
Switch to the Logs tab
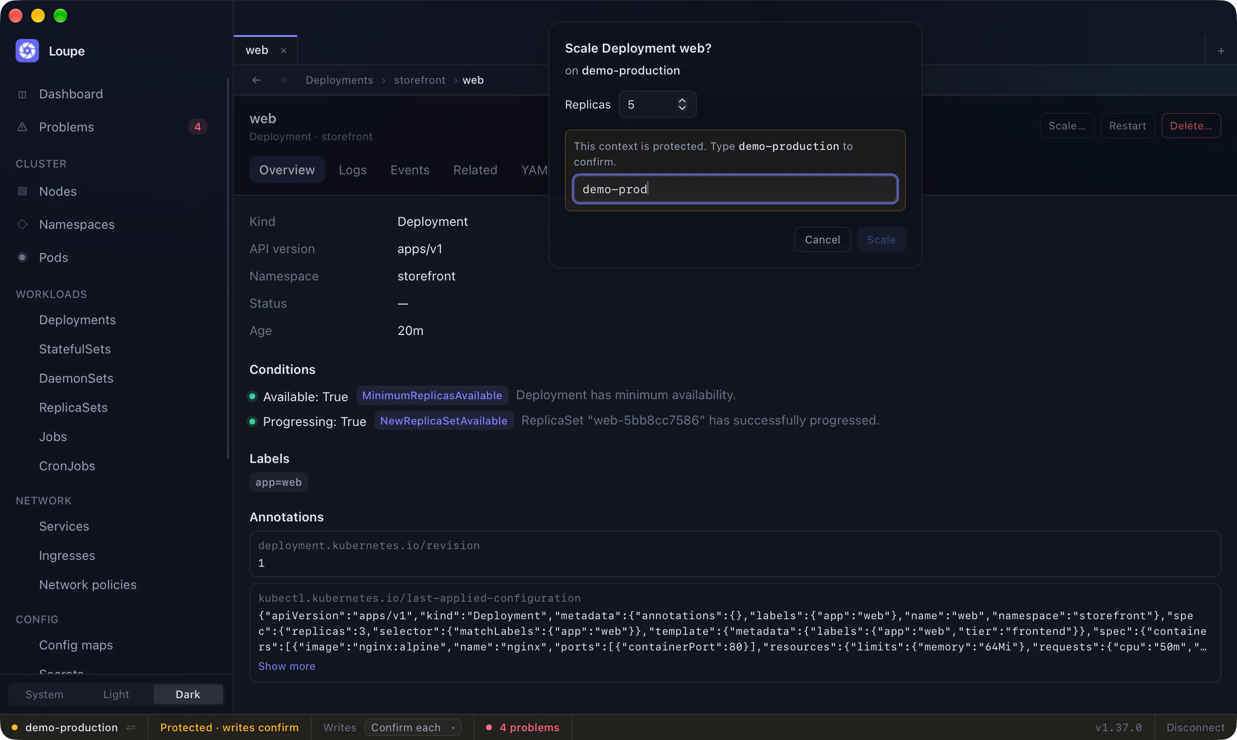coord(353,170)
